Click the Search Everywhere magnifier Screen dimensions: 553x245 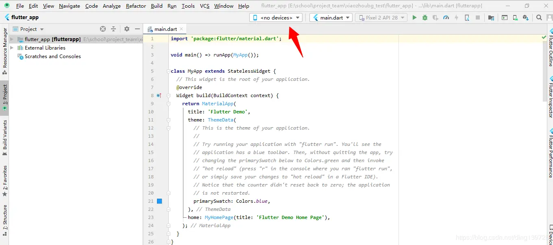[x=539, y=17]
